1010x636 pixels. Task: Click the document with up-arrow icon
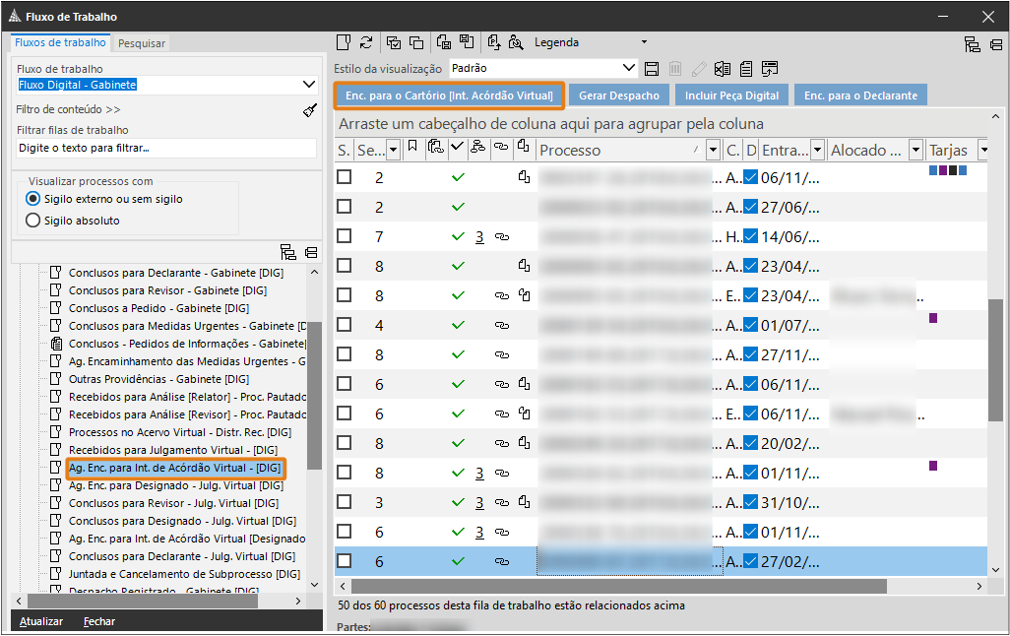(x=494, y=42)
